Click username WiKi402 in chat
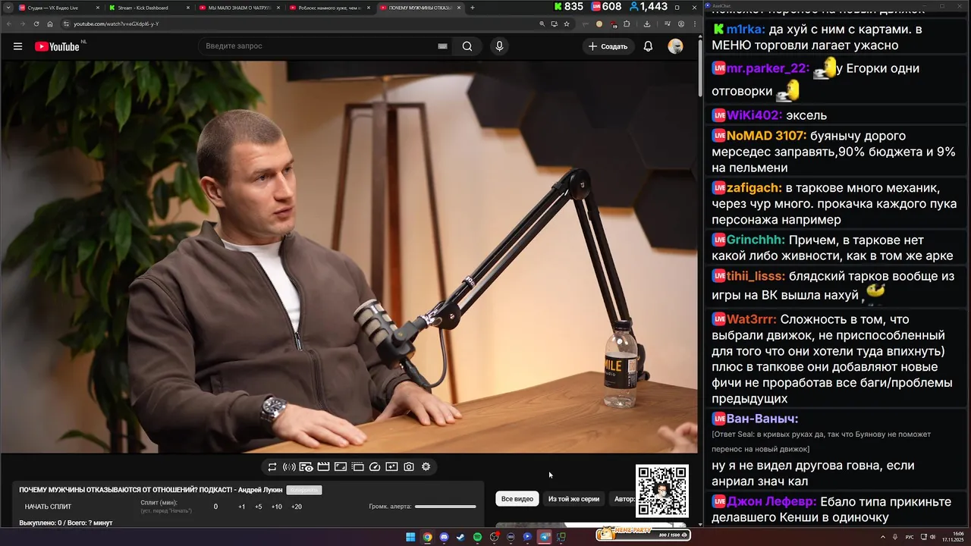 tap(754, 115)
